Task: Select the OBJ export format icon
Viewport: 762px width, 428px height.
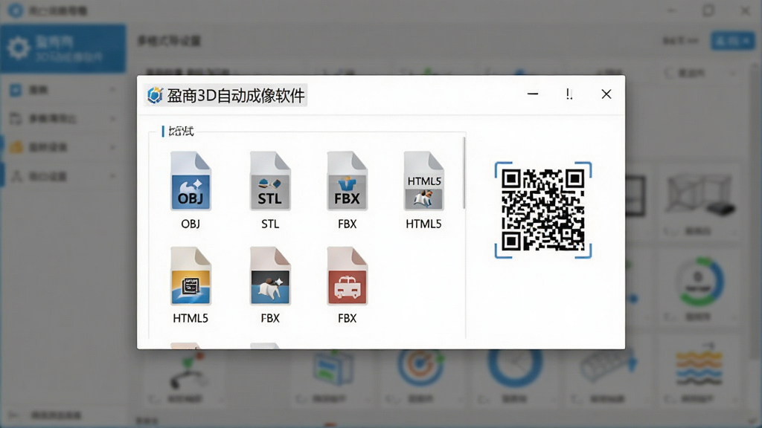Action: (190, 181)
